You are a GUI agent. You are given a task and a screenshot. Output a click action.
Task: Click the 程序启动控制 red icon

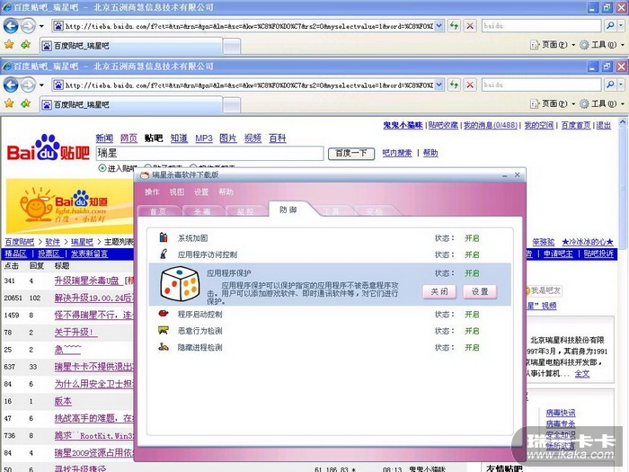tap(164, 314)
